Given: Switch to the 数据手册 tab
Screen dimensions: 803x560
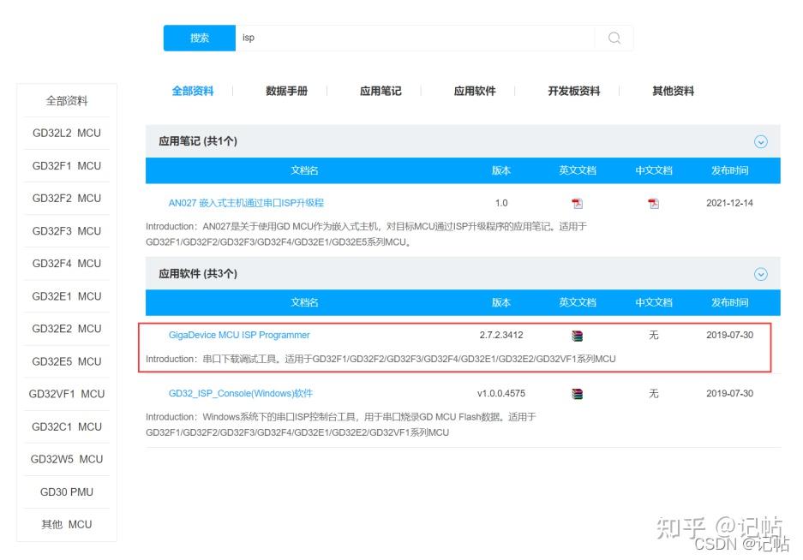Looking at the screenshot, I should tap(285, 91).
